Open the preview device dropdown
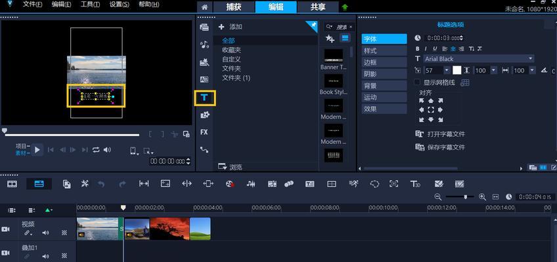 point(134,151)
